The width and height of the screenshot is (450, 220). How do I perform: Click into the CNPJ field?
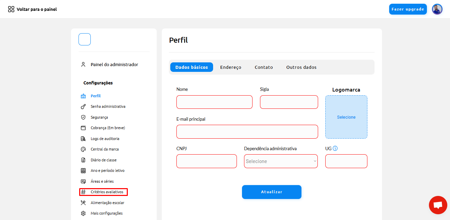(207, 161)
